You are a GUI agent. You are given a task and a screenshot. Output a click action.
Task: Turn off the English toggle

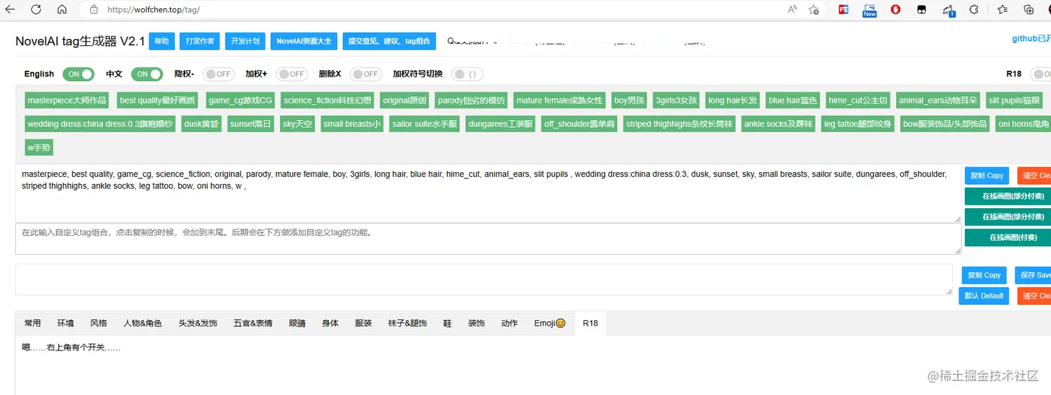click(x=79, y=74)
